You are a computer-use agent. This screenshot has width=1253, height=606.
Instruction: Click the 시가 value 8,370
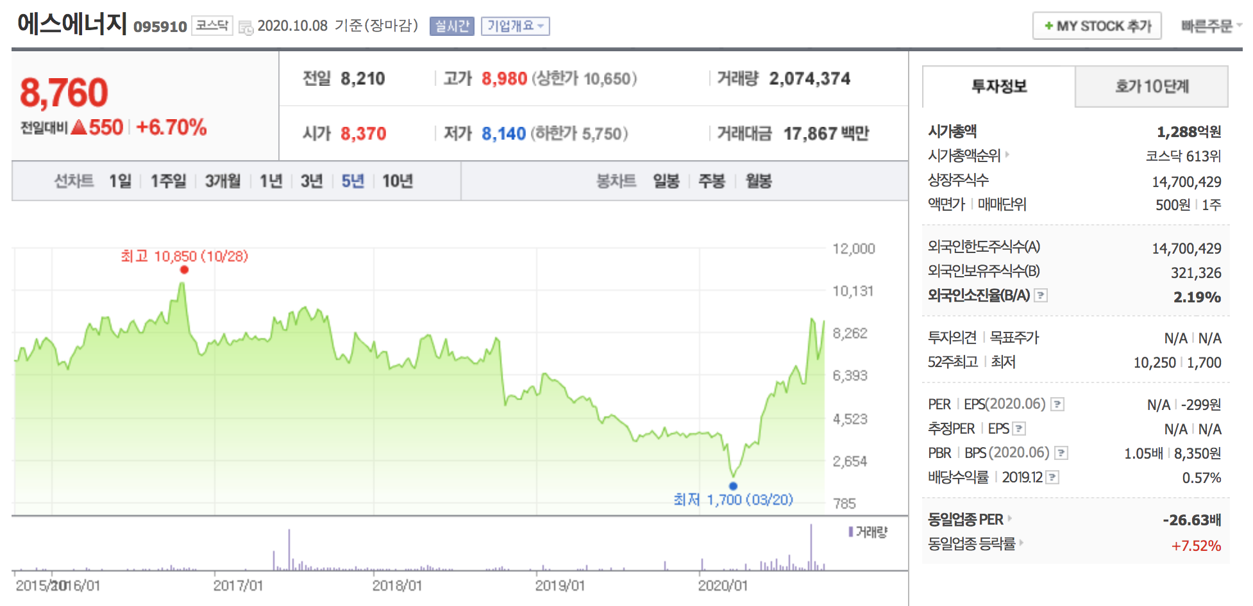pos(364,133)
